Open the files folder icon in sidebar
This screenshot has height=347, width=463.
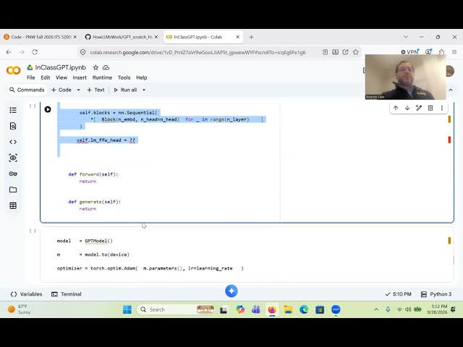13,189
